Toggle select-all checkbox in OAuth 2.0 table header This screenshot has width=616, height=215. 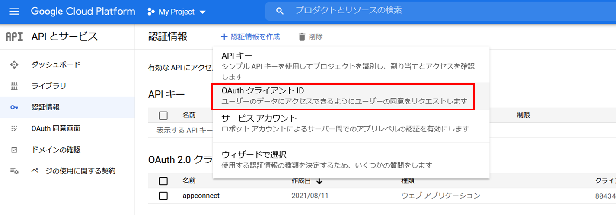click(x=163, y=181)
